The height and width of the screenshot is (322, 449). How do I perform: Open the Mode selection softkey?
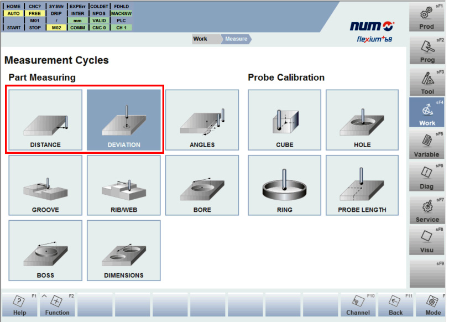(433, 304)
